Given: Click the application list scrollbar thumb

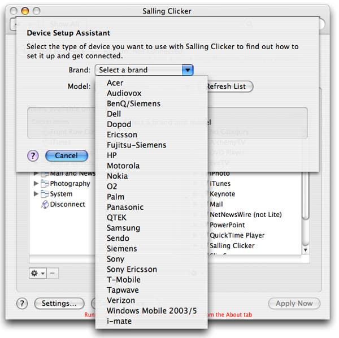Looking at the screenshot, I should click(x=305, y=196).
